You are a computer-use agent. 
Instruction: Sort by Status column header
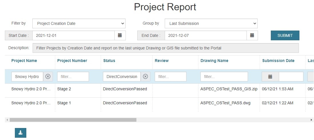109,61
